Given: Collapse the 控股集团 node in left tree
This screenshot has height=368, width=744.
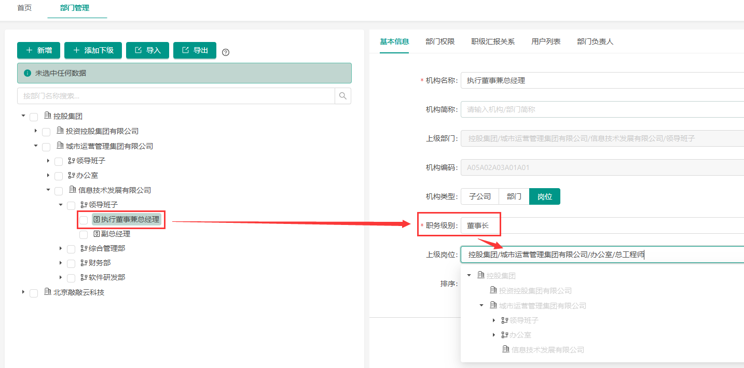Looking at the screenshot, I should tap(23, 116).
